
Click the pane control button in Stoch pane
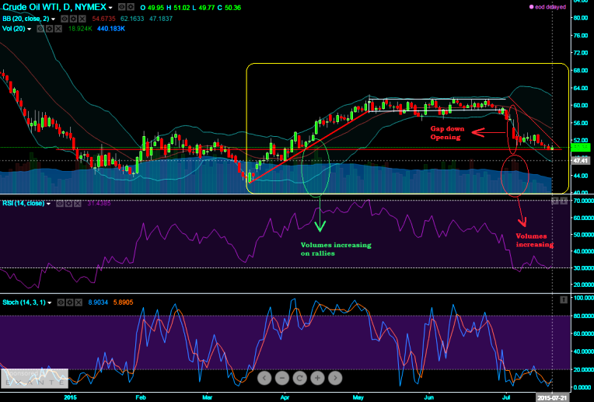[564, 299]
